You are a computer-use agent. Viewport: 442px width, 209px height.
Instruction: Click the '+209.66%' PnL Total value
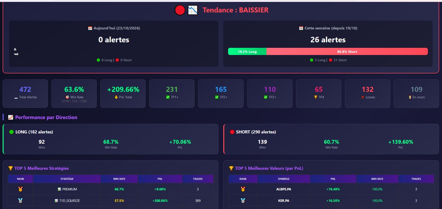(123, 89)
